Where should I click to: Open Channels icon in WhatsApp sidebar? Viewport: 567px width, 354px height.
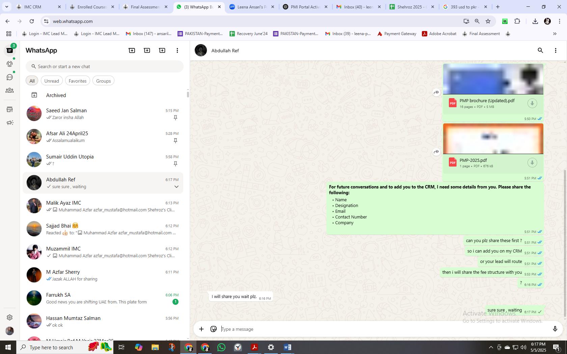pos(10,77)
